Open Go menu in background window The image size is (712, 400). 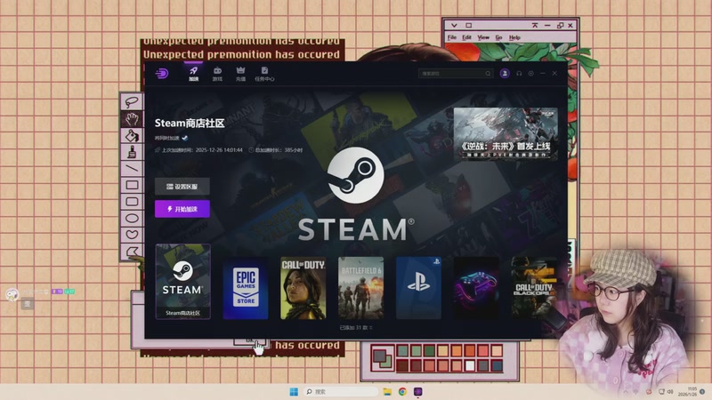tap(498, 37)
